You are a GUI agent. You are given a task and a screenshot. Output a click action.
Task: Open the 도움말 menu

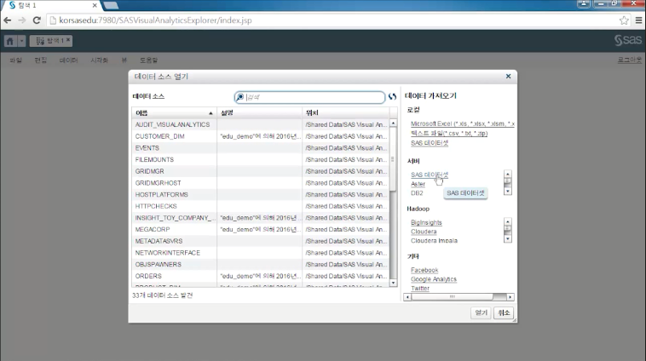click(149, 60)
